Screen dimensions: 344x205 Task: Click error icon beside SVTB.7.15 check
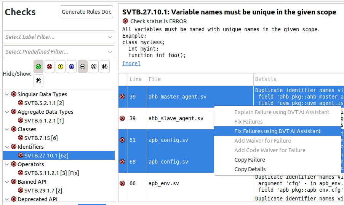(x=21, y=138)
